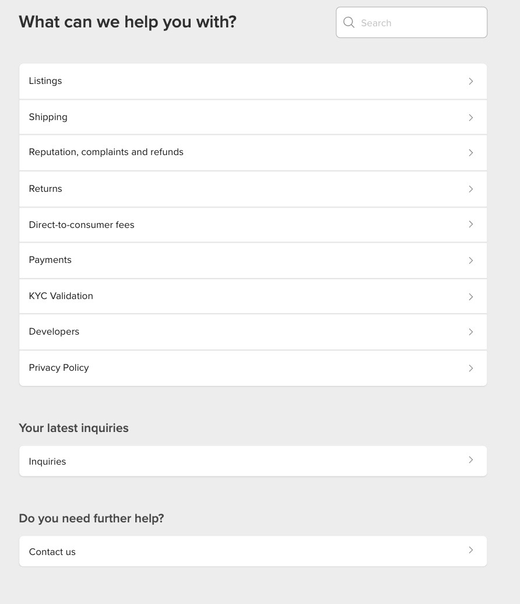Click Contact us for further help
This screenshot has height=604, width=520.
[x=253, y=551]
